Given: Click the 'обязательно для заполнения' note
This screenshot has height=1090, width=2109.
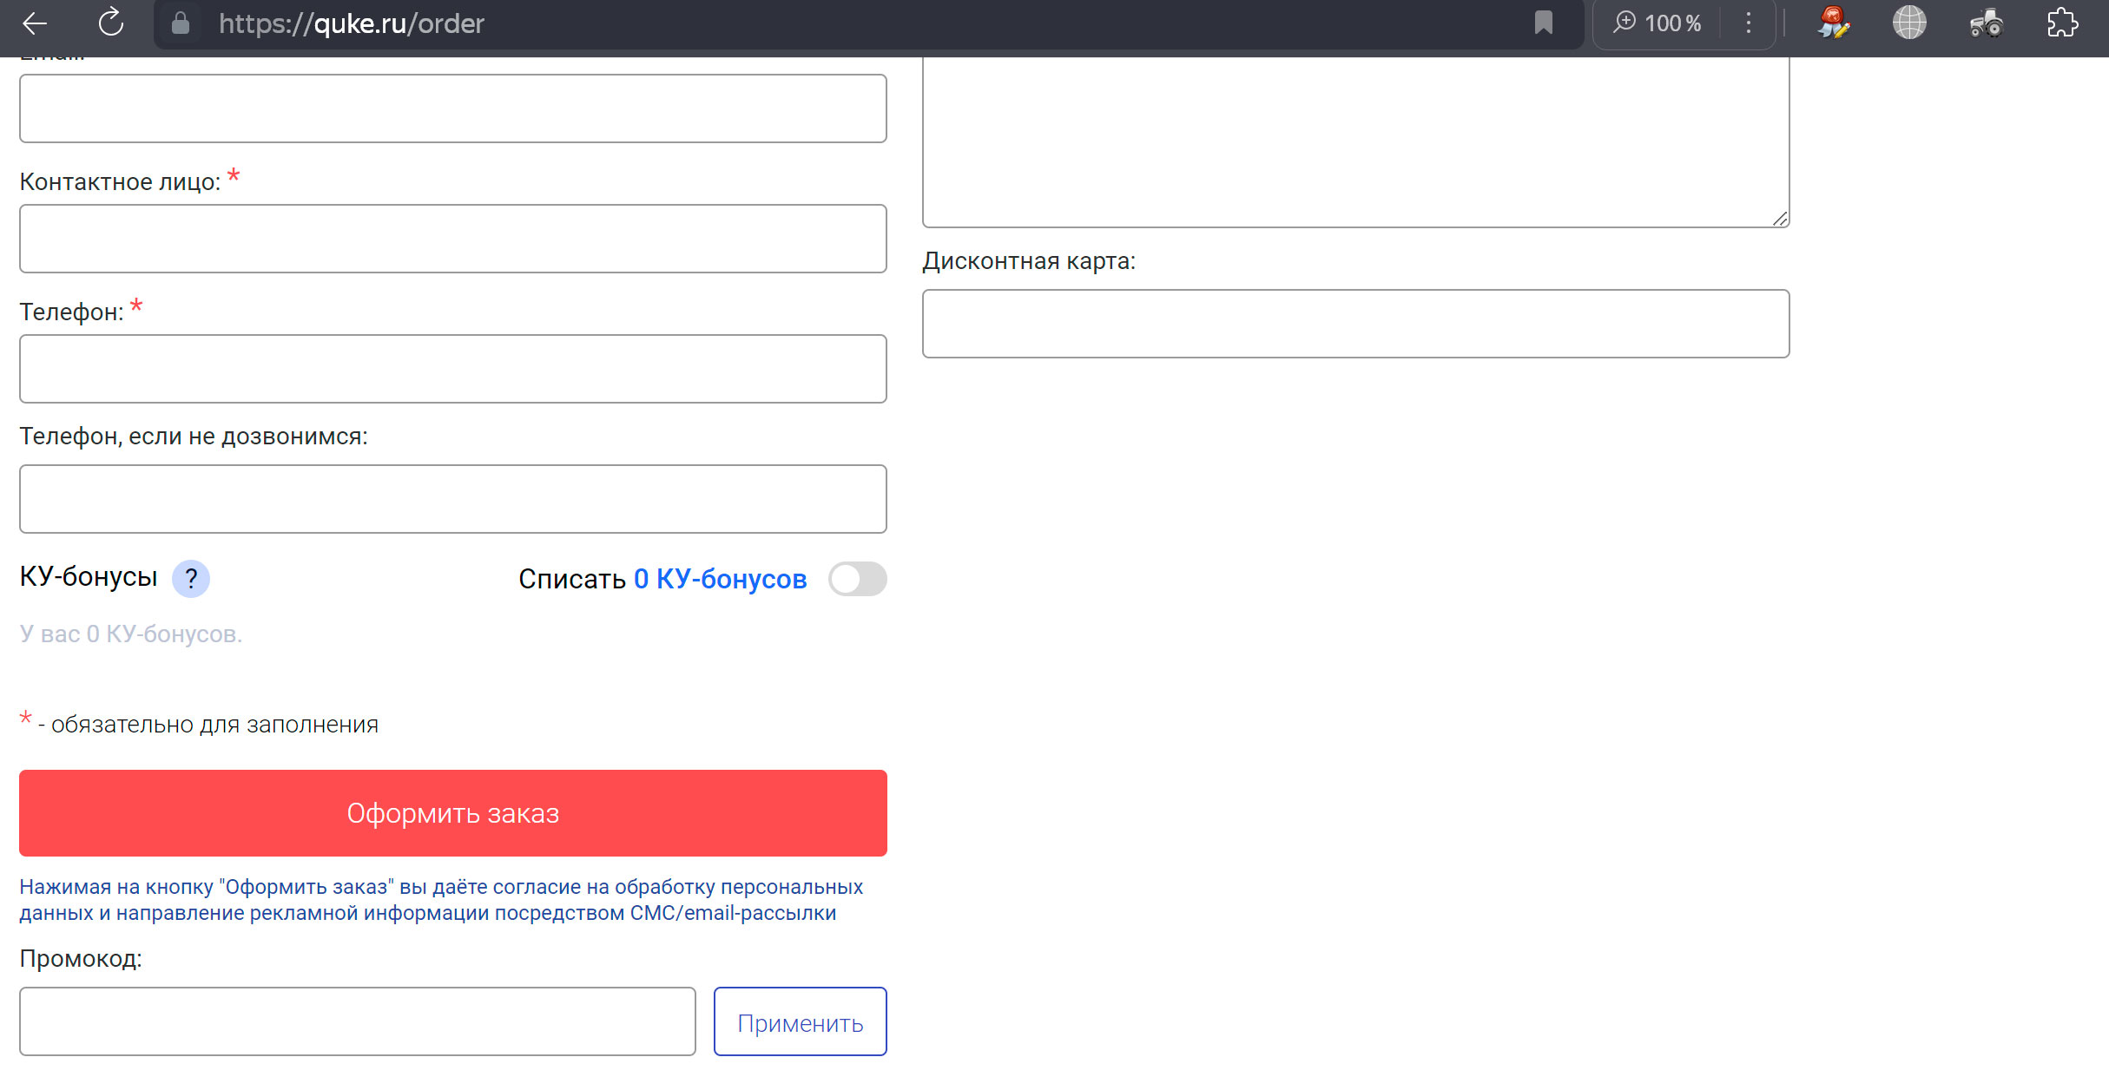Looking at the screenshot, I should coord(214,725).
